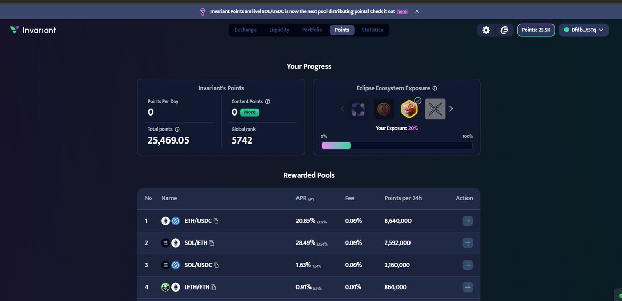Click the global rank 5742 value
The height and width of the screenshot is (301, 622).
click(x=242, y=140)
